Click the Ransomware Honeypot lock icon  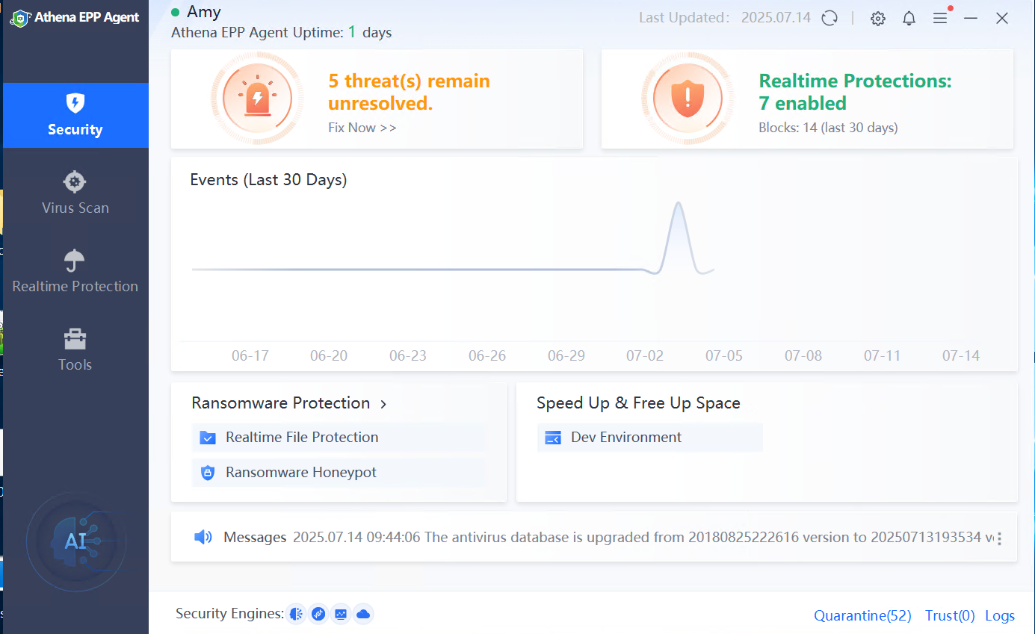coord(208,473)
